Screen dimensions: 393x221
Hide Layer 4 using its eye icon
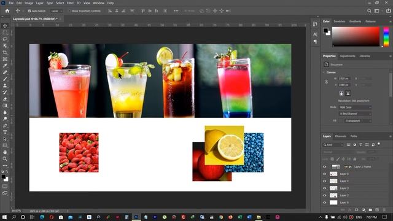coord(325,181)
